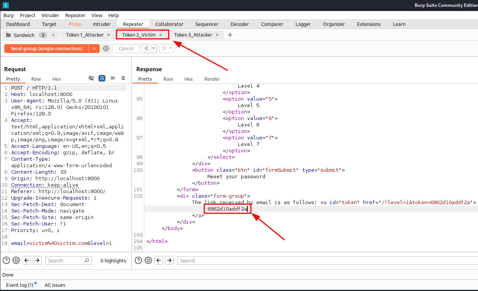Screen dimensions: 478x291
Task: Click the token text 6862d10addf2a in response
Action: (228, 209)
